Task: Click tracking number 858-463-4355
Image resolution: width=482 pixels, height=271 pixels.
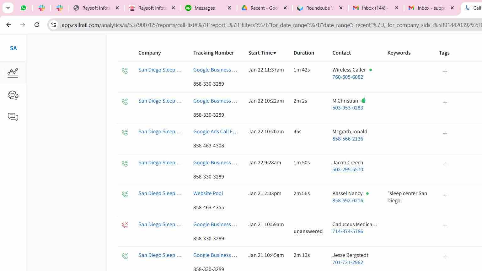Action: pos(209,207)
